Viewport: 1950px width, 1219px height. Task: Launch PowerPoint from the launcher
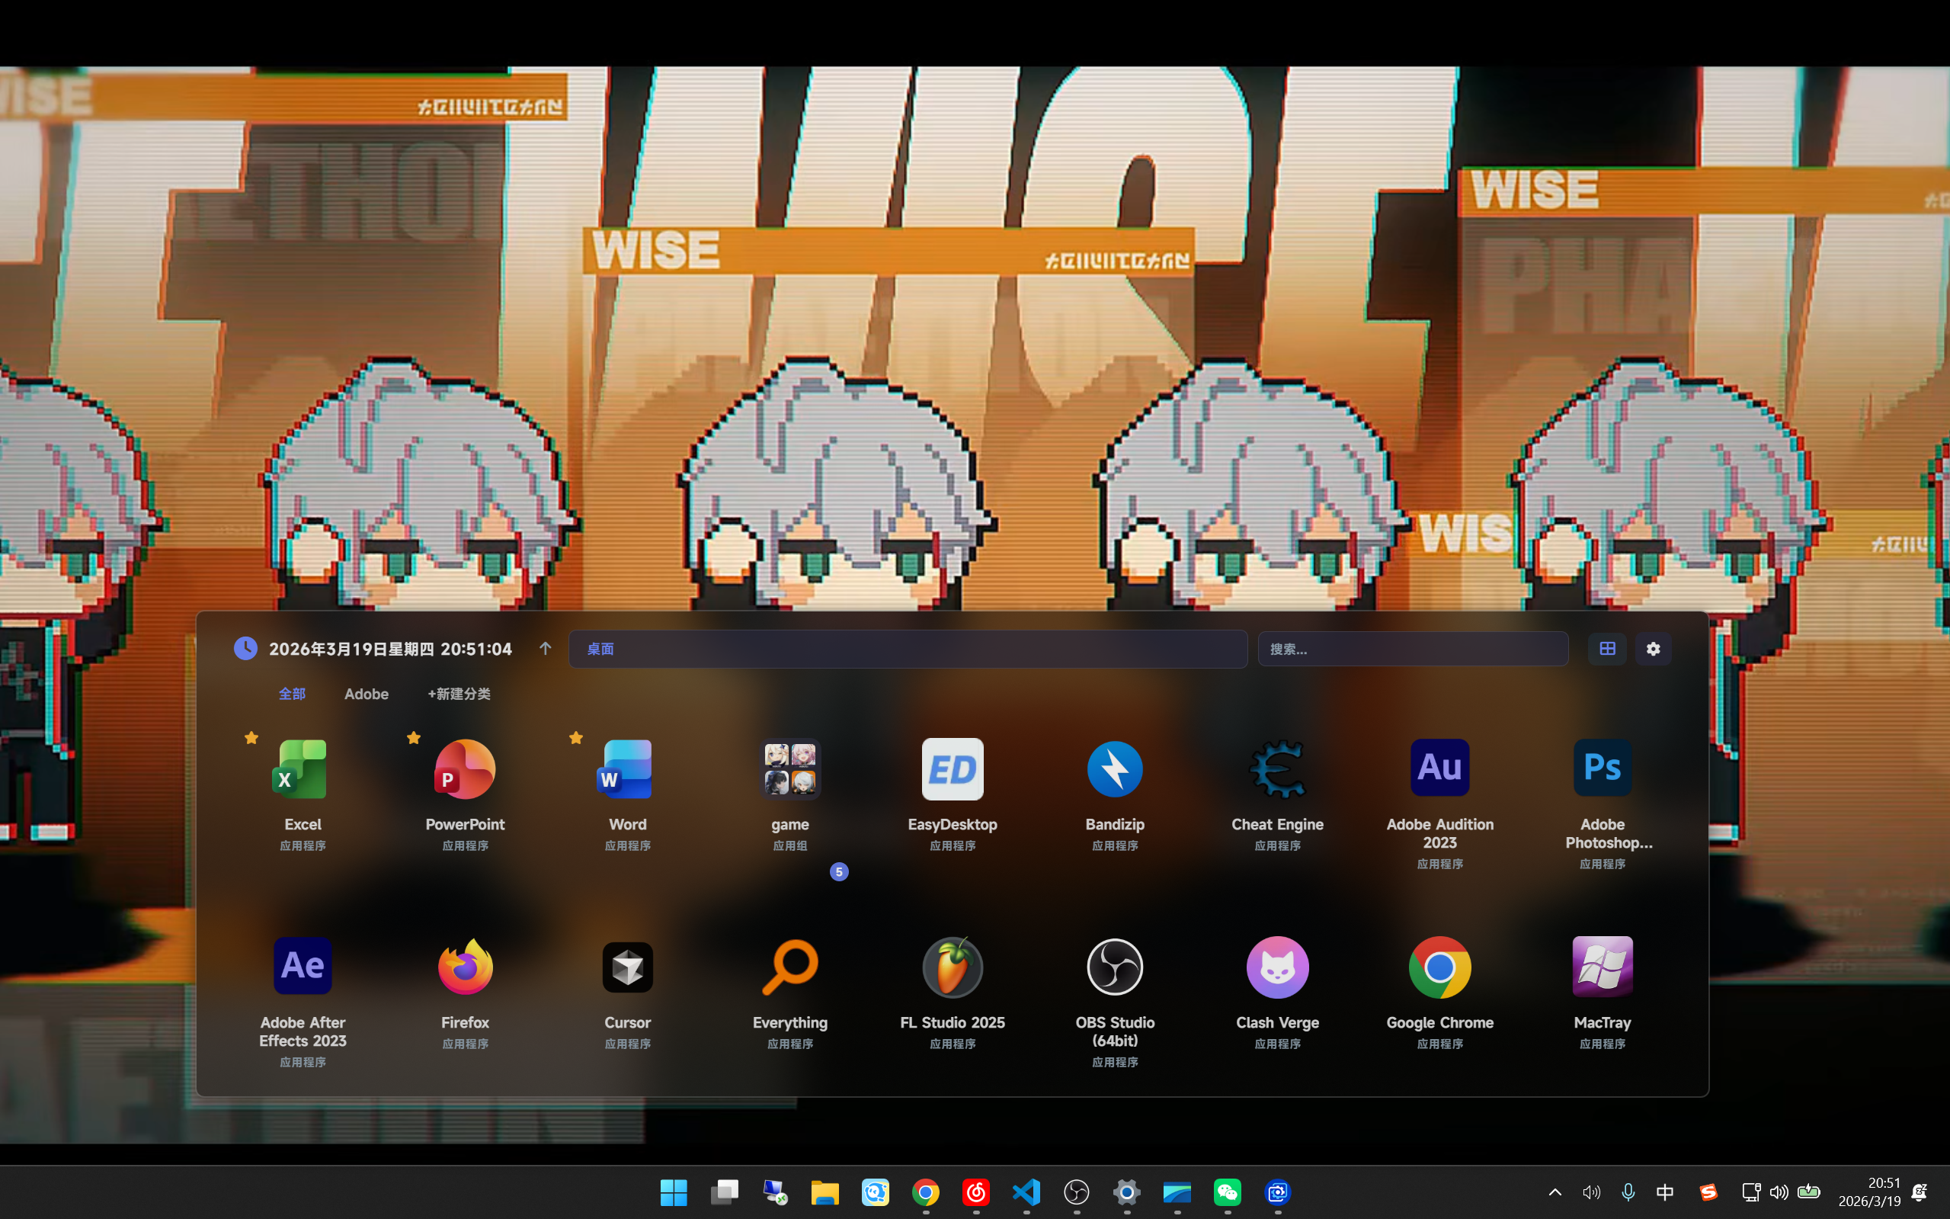click(465, 769)
